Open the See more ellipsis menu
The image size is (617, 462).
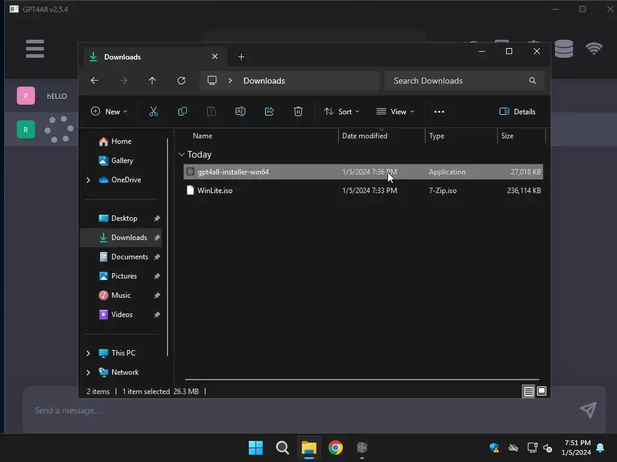[x=439, y=111]
